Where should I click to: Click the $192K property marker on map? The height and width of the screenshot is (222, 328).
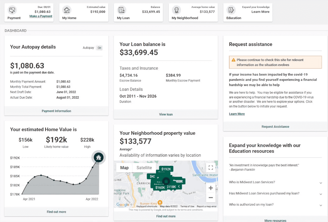tap(166, 169)
